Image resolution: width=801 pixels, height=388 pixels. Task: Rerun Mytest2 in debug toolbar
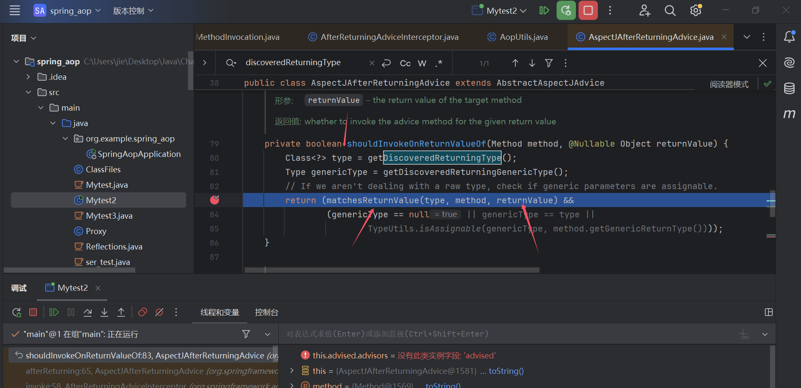[17, 312]
